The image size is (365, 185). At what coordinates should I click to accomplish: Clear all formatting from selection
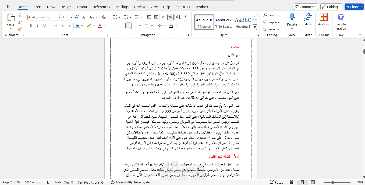(103, 17)
